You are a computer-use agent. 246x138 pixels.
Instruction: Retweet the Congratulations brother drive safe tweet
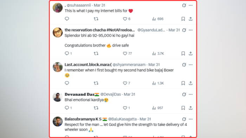96,54
